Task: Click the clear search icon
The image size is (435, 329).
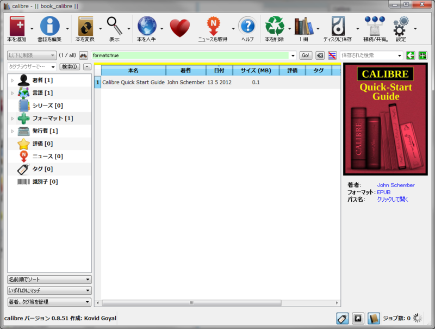Action: point(320,55)
